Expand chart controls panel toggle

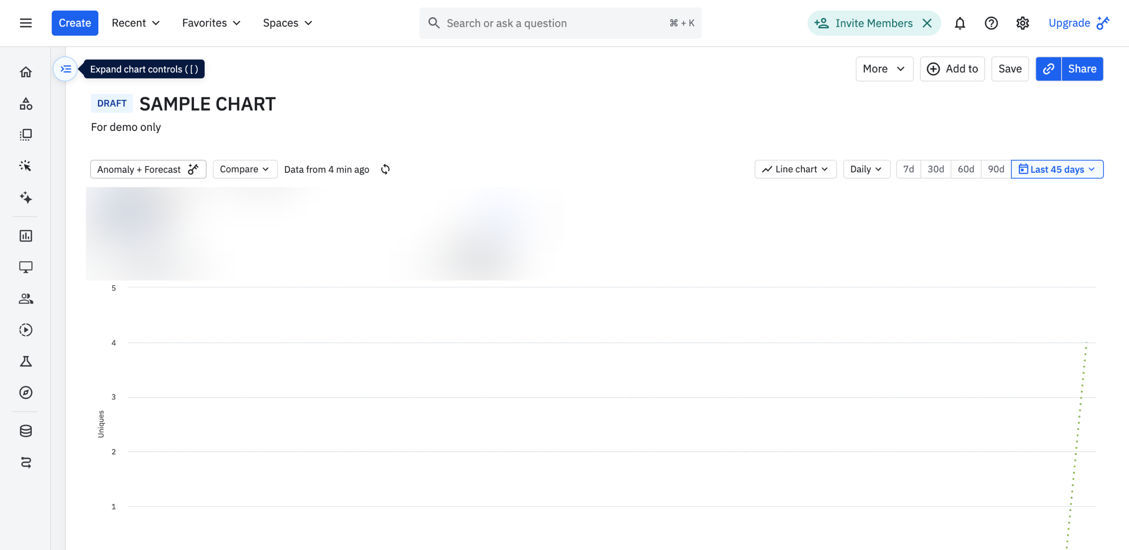point(65,69)
